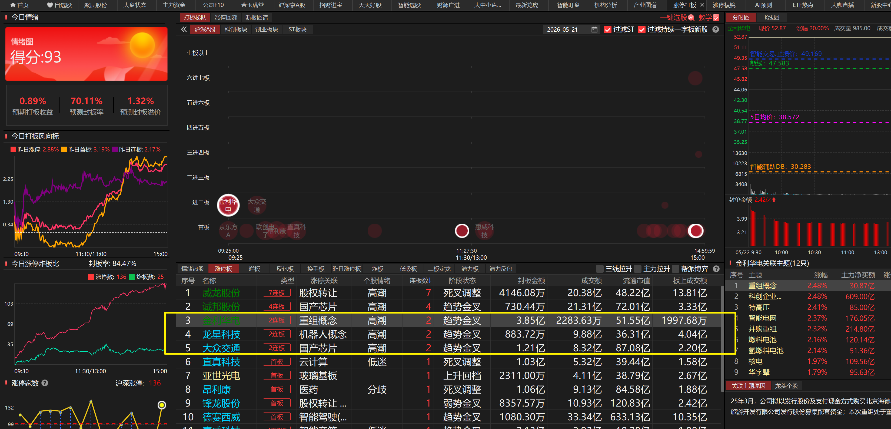Click the heart icon beside 自选股
891x429 pixels.
point(50,5)
